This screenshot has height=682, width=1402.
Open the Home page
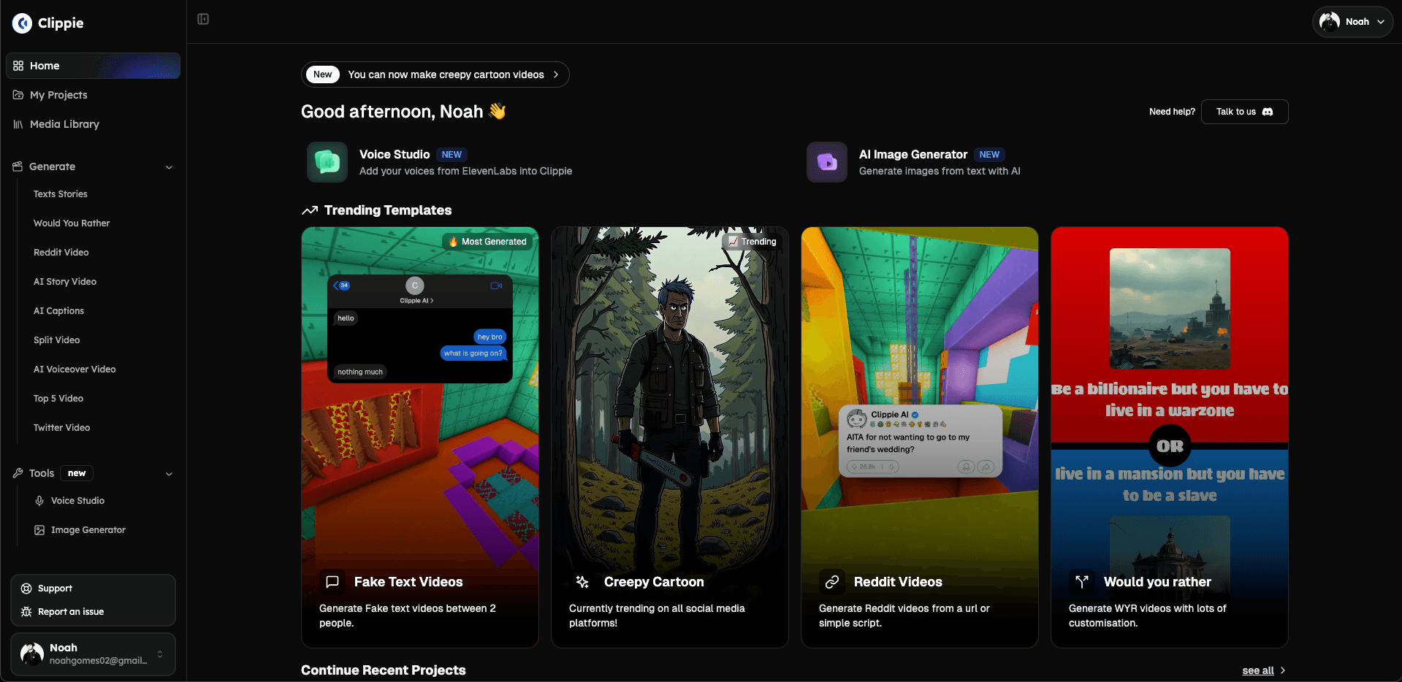(x=93, y=66)
